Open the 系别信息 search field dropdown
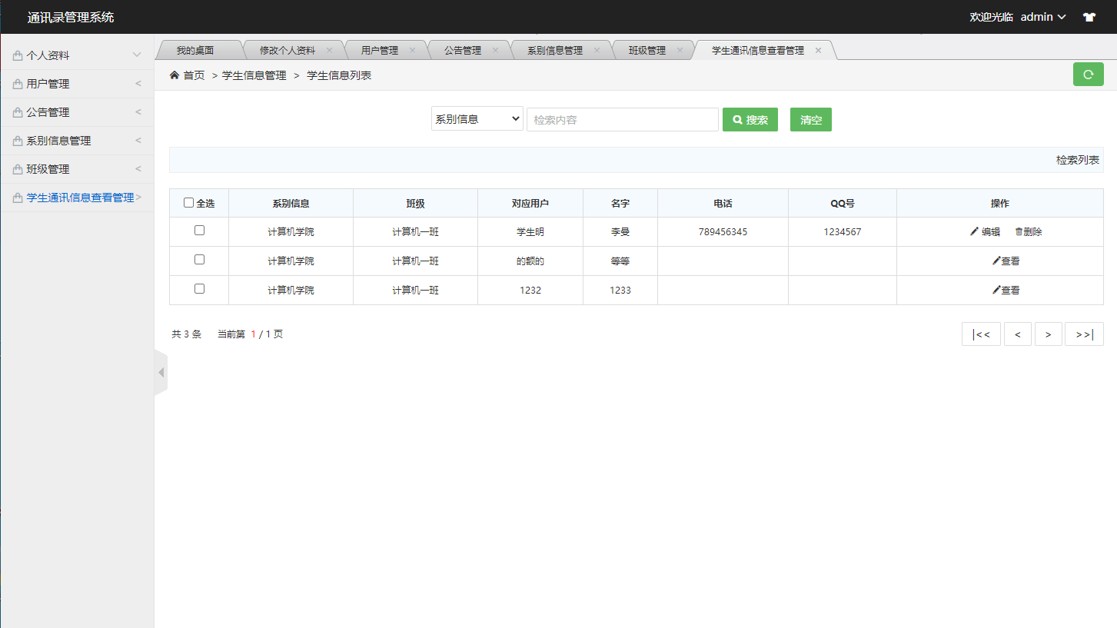This screenshot has width=1117, height=628. (477, 119)
